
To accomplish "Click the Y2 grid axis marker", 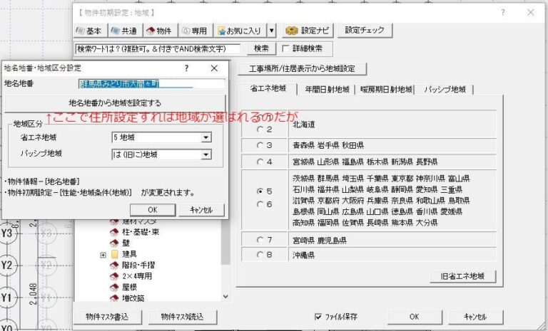I will (x=6, y=265).
